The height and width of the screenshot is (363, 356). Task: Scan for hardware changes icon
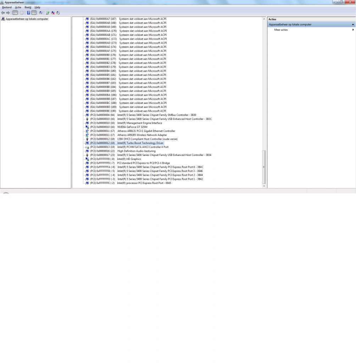(x=41, y=13)
